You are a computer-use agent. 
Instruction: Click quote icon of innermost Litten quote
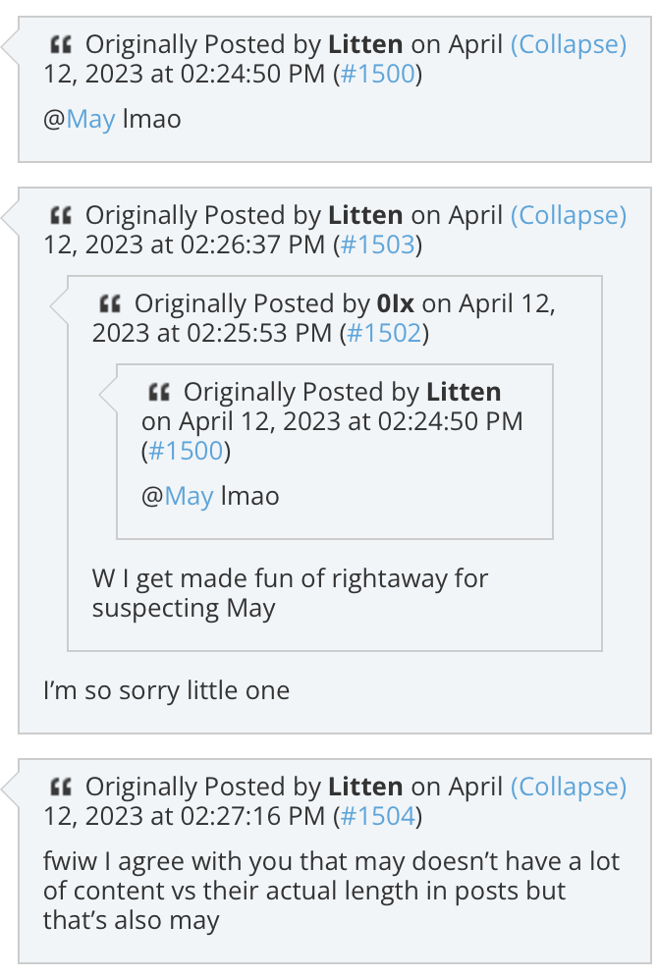tap(158, 393)
